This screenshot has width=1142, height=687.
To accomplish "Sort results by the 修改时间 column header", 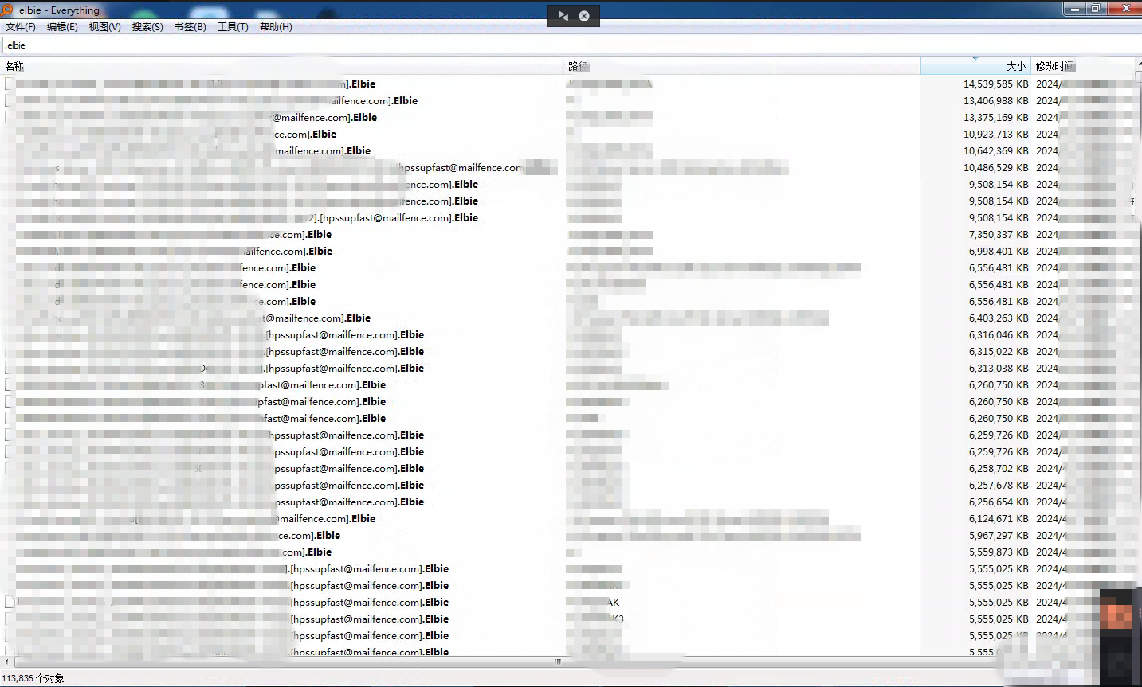I will (x=1082, y=66).
